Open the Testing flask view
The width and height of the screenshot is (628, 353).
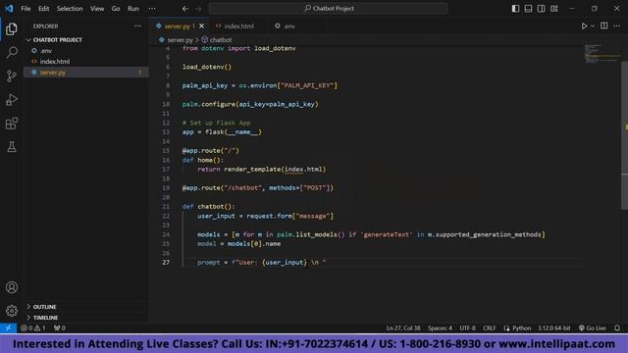pos(12,146)
